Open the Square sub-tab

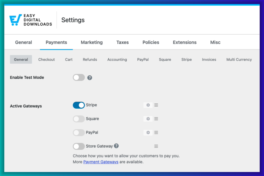[x=165, y=59]
